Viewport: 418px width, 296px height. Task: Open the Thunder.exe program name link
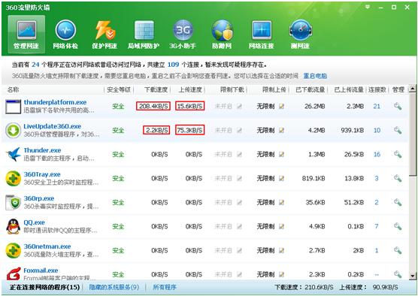pyautogui.click(x=42, y=150)
